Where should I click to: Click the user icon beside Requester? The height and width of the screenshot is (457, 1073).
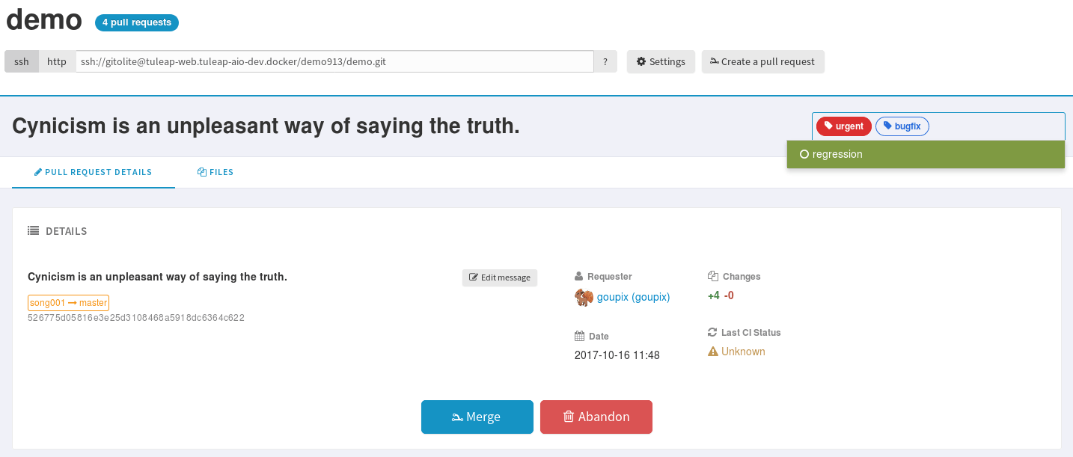[x=578, y=276]
